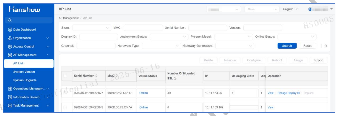Open System Upgrade in sidebar

coord(25,80)
